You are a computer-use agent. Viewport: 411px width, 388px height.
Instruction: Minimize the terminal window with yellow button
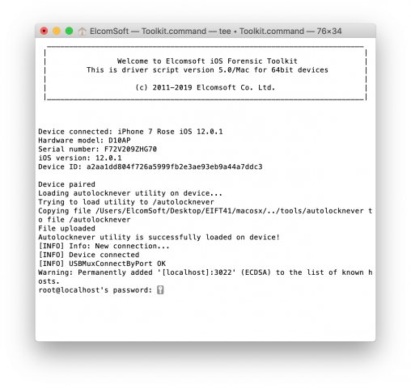tap(57, 31)
